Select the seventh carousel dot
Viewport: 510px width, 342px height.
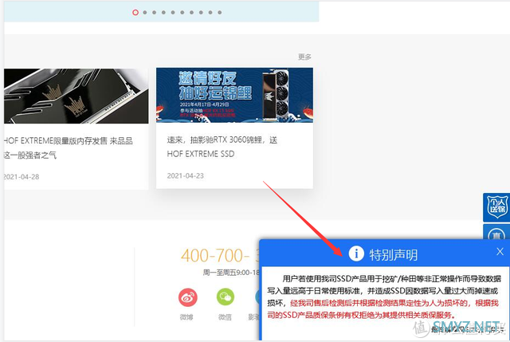point(191,13)
